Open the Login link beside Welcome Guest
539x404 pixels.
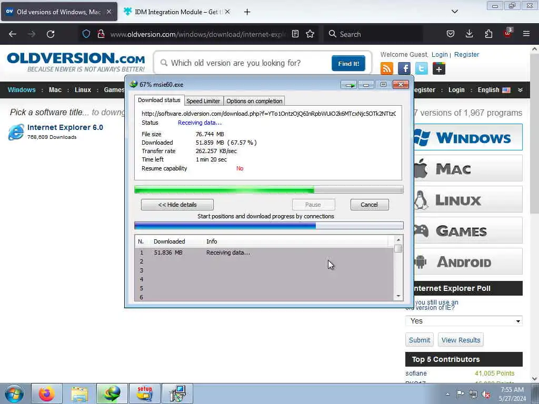tap(440, 55)
